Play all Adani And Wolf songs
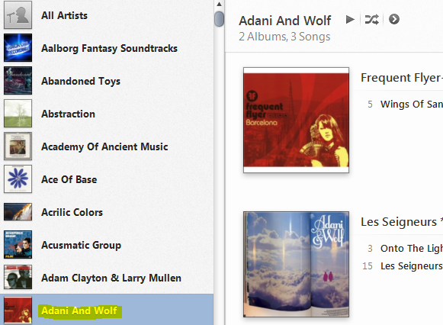This screenshot has width=443, height=325. tap(350, 20)
